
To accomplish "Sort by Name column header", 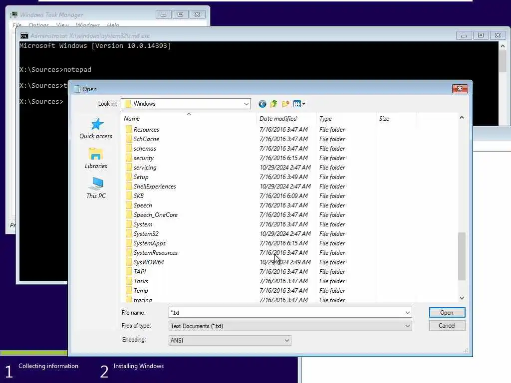I will click(189, 119).
